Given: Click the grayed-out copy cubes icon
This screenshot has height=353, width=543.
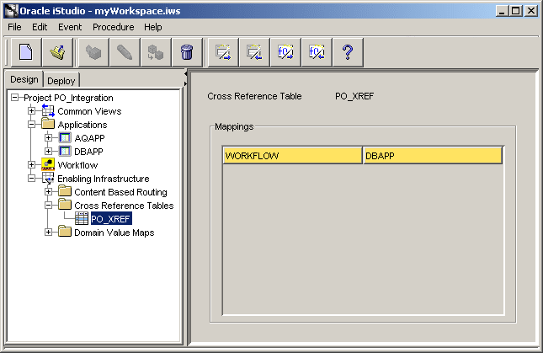Looking at the screenshot, I should tap(156, 52).
